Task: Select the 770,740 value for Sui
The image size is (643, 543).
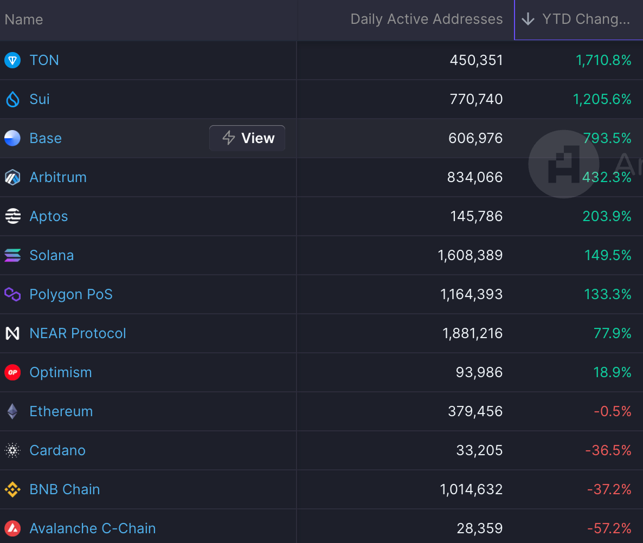Action: coord(476,99)
